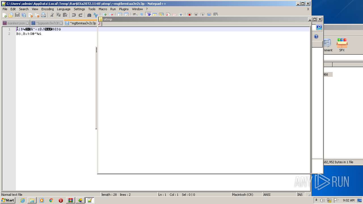
Task: Click the New file toolbar icon
Action: [x=5, y=15]
